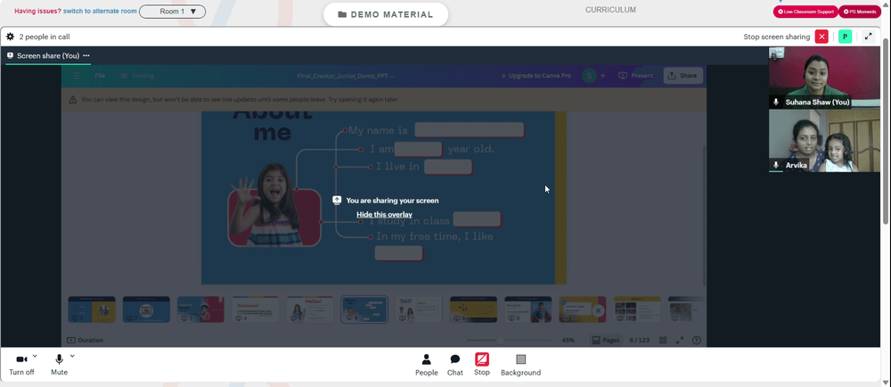
Task: Switch to the CURRICULUM tab
Action: 611,10
